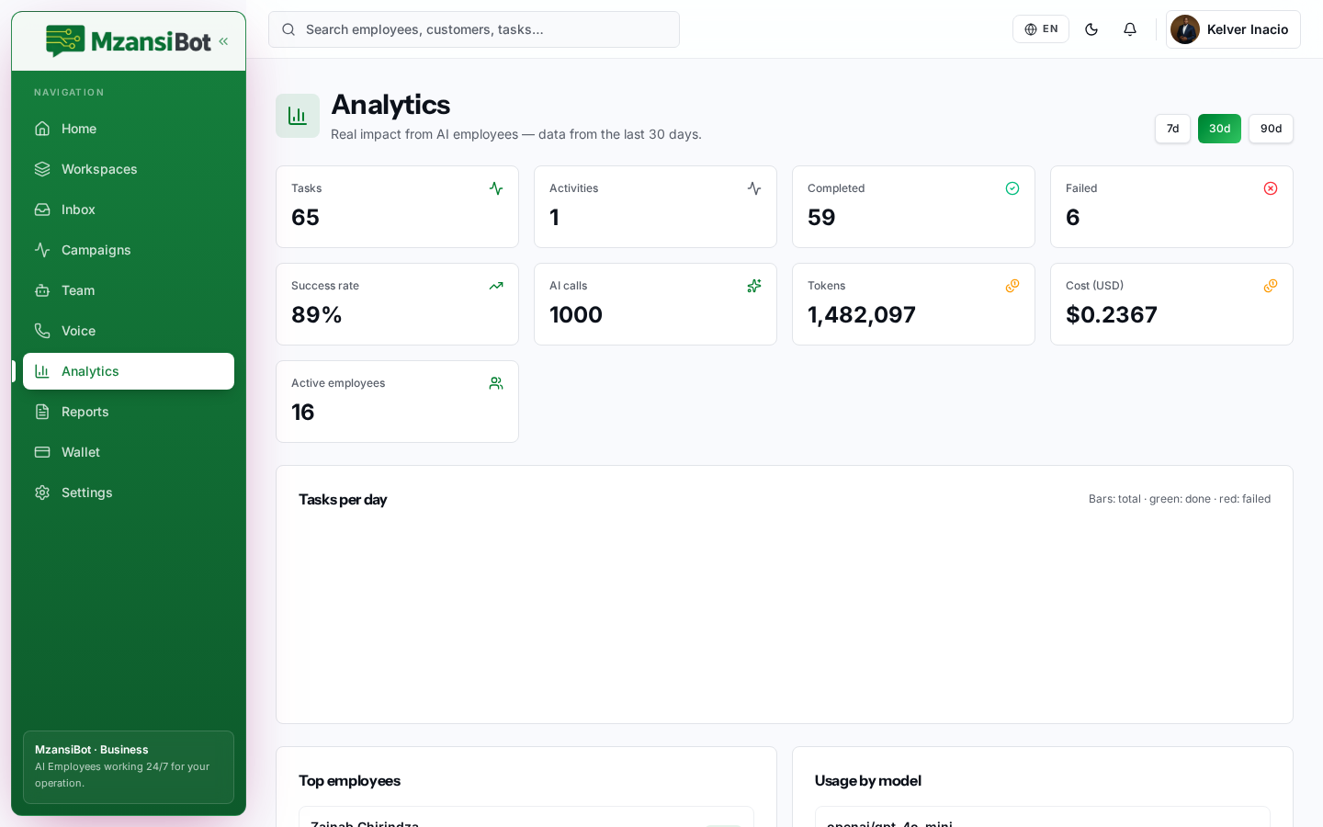This screenshot has width=1323, height=827.
Task: Click the AI calls value 1000
Action: (x=576, y=315)
